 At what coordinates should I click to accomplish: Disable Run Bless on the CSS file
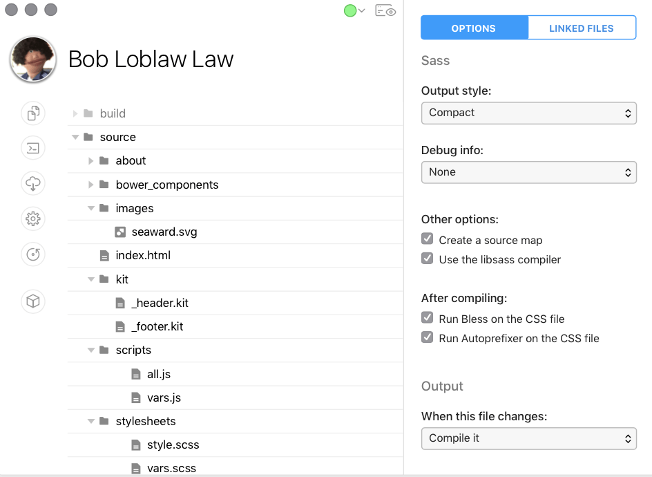pyautogui.click(x=427, y=317)
